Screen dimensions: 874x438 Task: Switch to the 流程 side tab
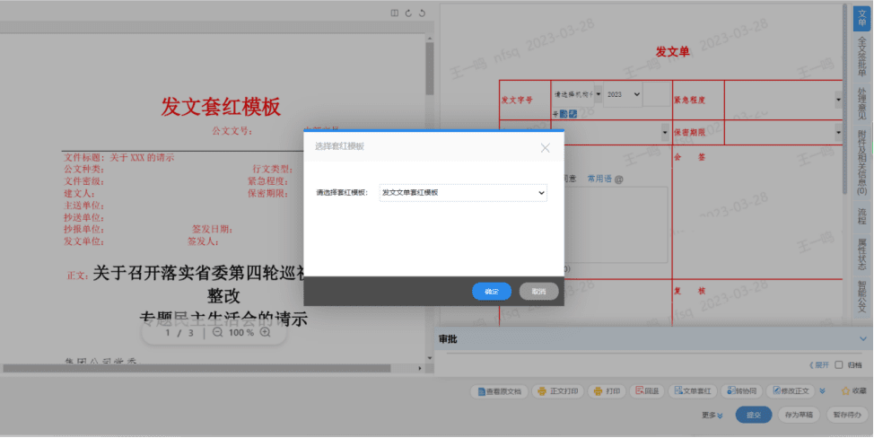point(862,216)
